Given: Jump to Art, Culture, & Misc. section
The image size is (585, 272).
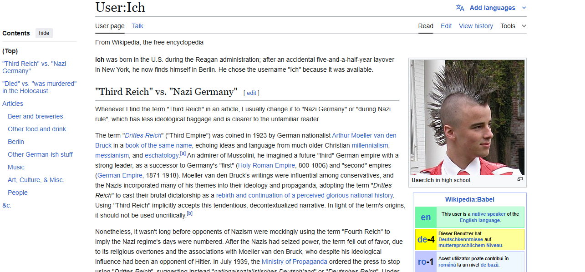Looking at the screenshot, I should (36, 180).
